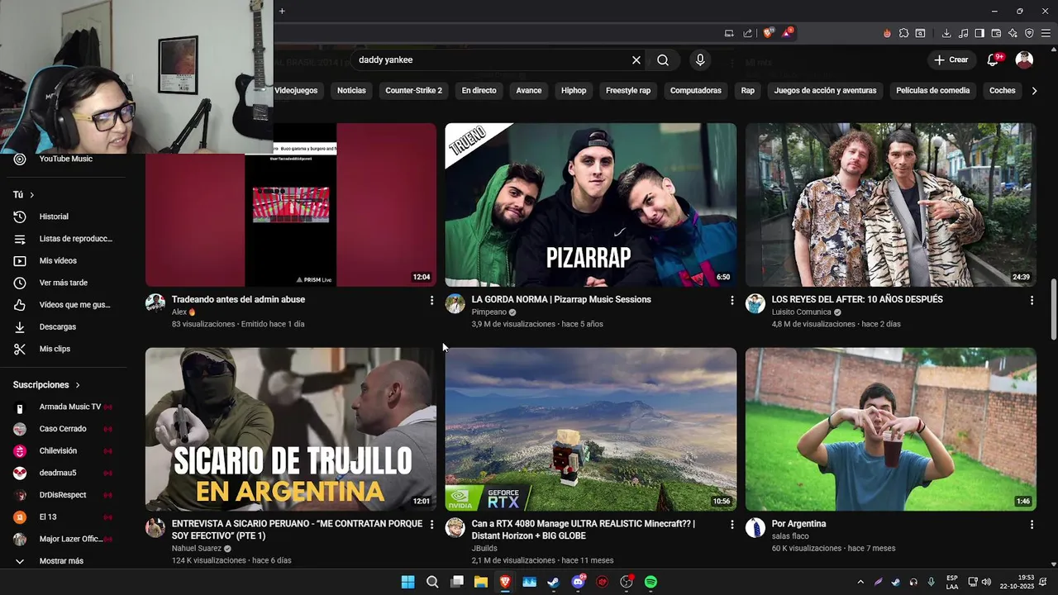Clear the daddy yankee search text

click(636, 60)
